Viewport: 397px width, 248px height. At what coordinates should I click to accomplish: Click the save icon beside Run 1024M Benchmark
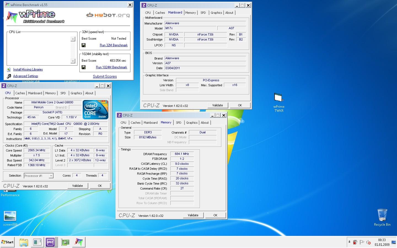[84, 67]
